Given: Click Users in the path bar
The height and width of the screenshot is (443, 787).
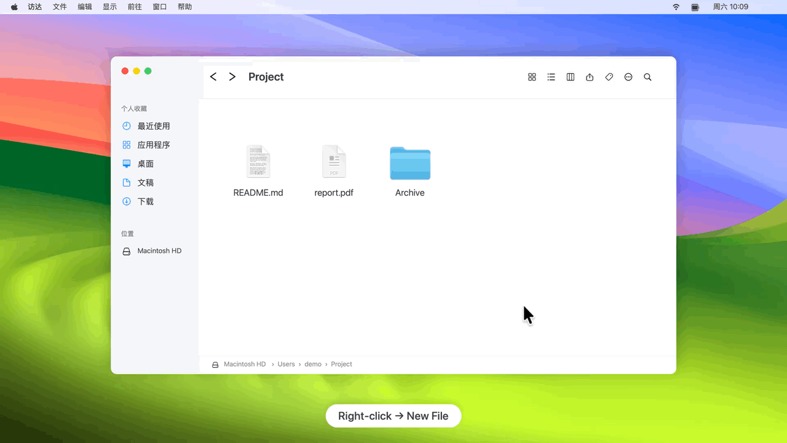Looking at the screenshot, I should click(x=286, y=364).
